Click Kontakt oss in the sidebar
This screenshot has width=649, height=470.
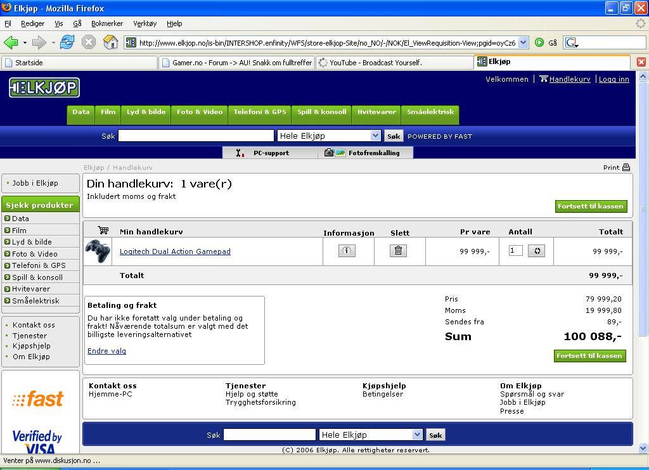(34, 325)
